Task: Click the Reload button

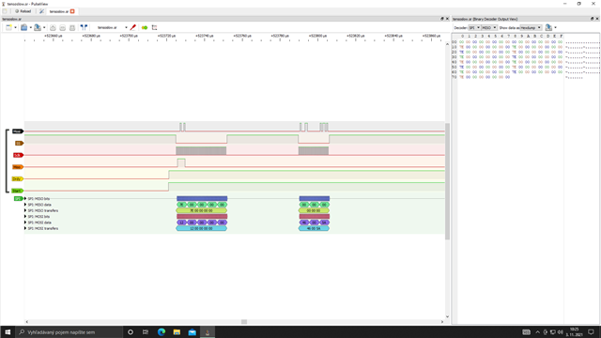Action: click(x=23, y=11)
